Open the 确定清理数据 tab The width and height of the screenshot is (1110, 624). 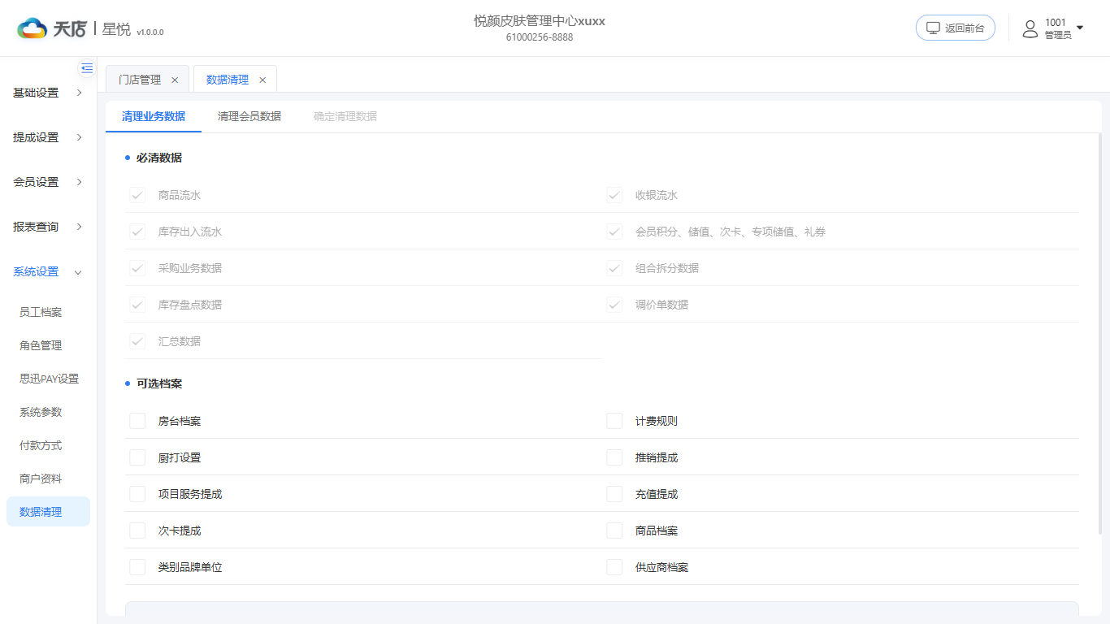click(345, 116)
